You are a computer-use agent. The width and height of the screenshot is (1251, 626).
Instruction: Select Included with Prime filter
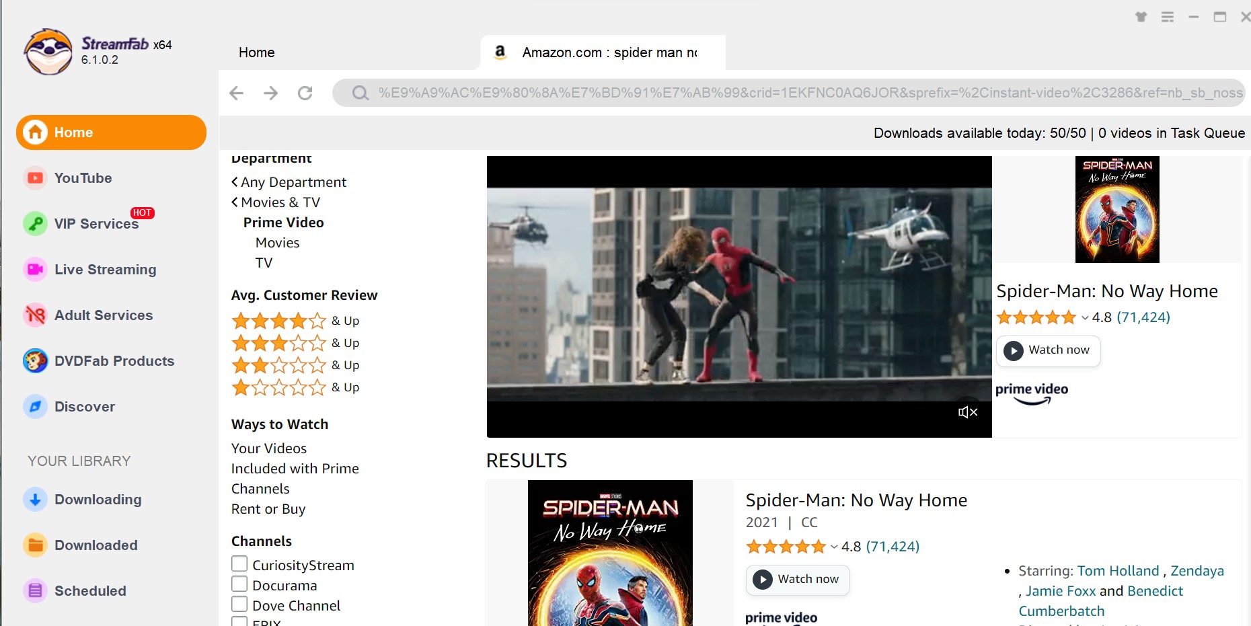click(295, 469)
